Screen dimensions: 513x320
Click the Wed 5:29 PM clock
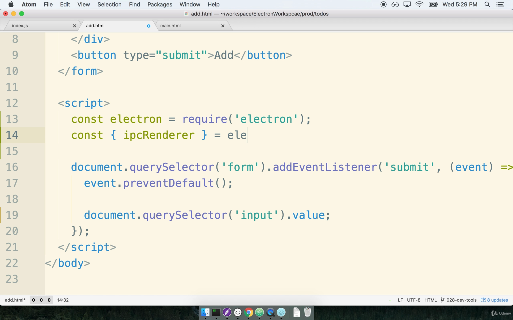coord(460,5)
